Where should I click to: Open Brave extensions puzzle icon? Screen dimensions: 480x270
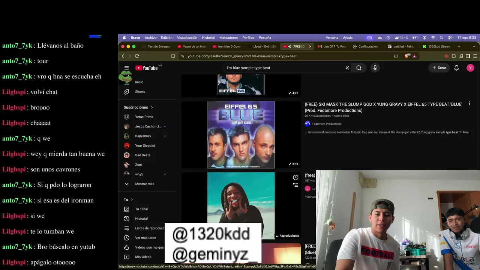tap(454, 56)
